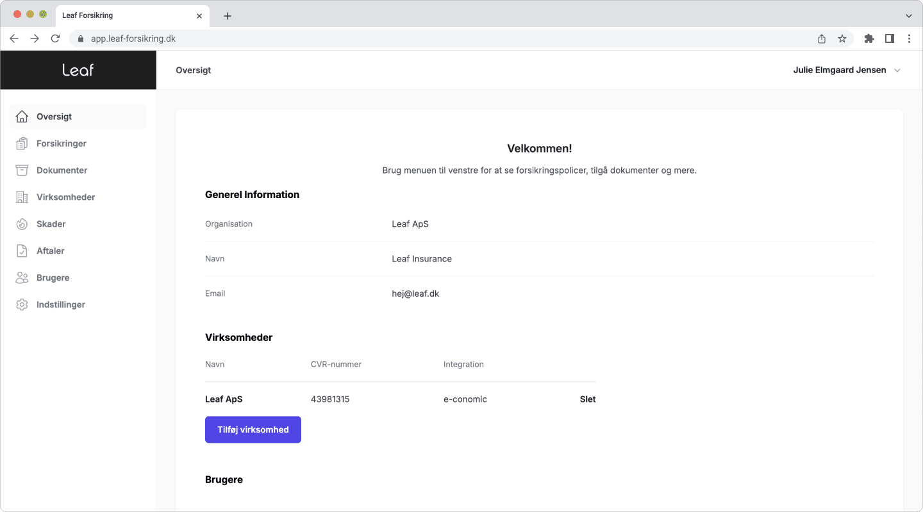Click the Email field label
Viewport: 923px width, 512px height.
[x=215, y=293]
